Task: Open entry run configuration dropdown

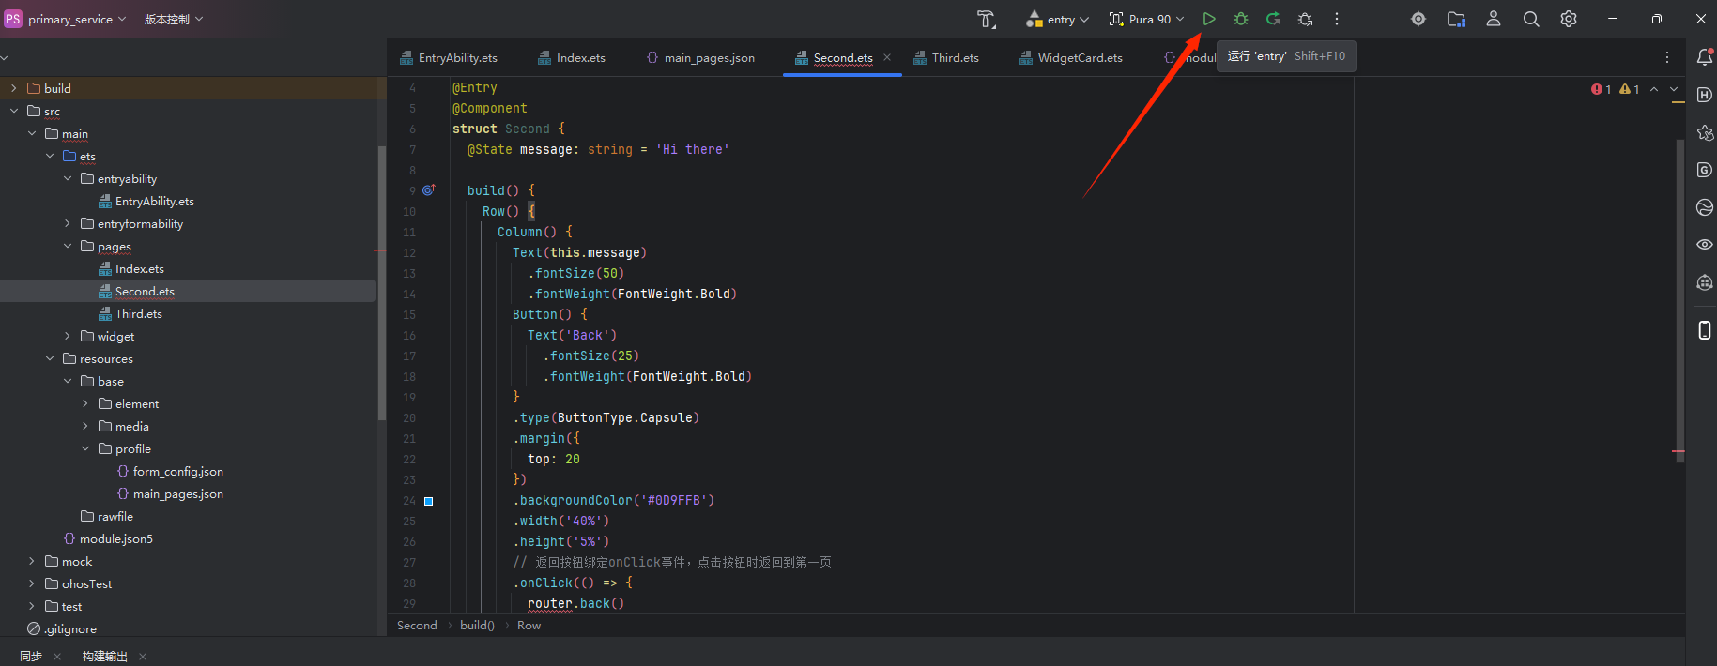Action: [x=1057, y=19]
